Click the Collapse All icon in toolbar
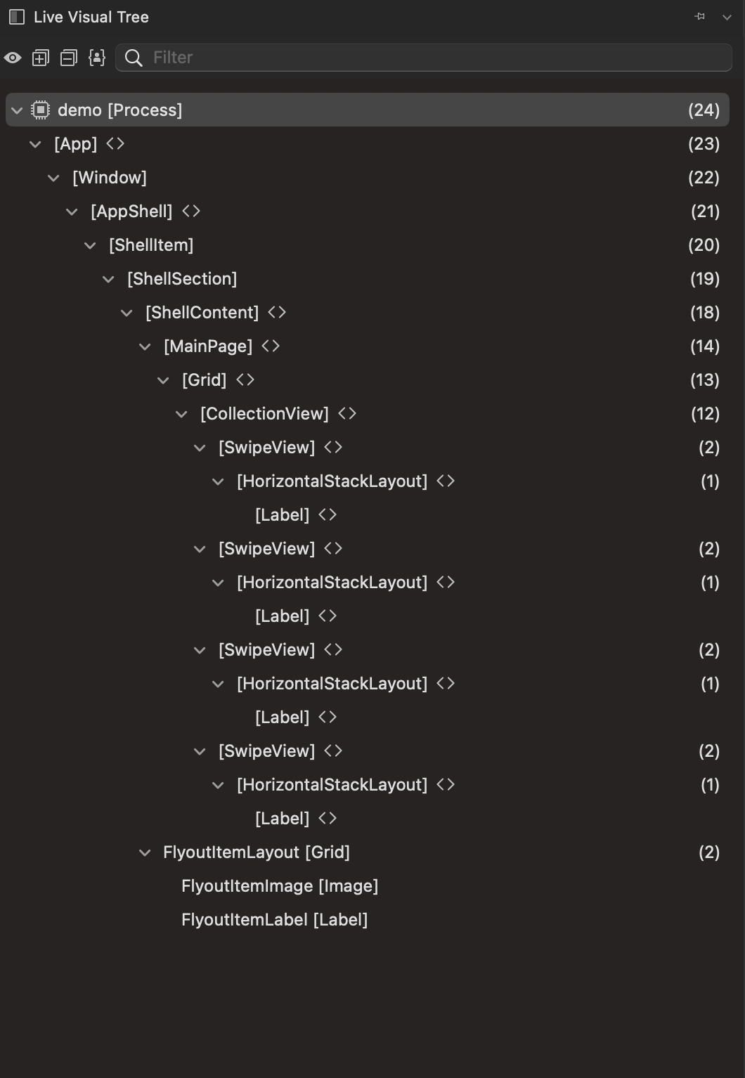 (68, 58)
